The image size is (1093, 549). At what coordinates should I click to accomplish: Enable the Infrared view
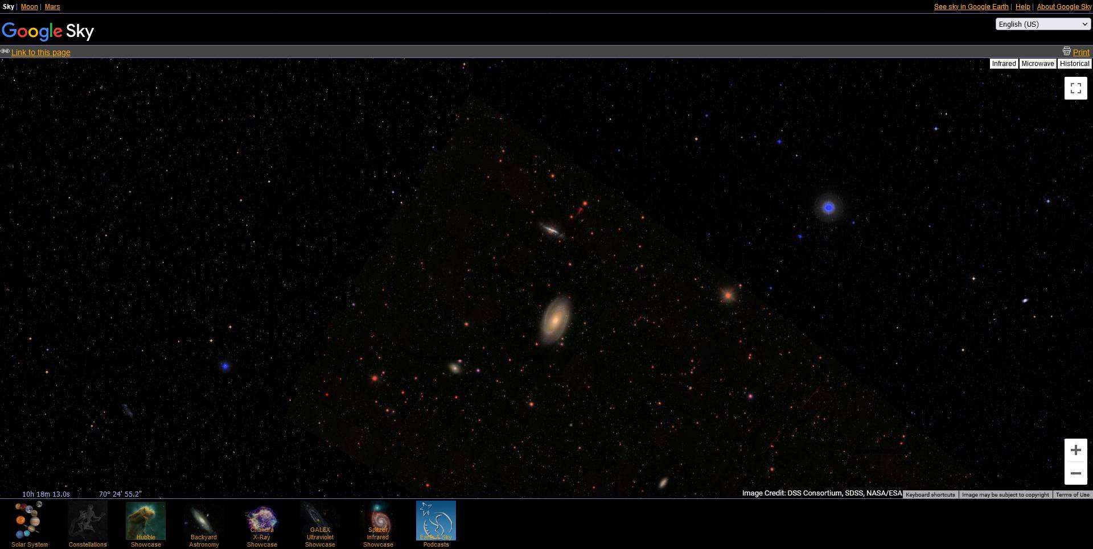(x=1003, y=63)
